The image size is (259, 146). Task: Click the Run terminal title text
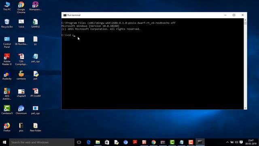[74, 15]
